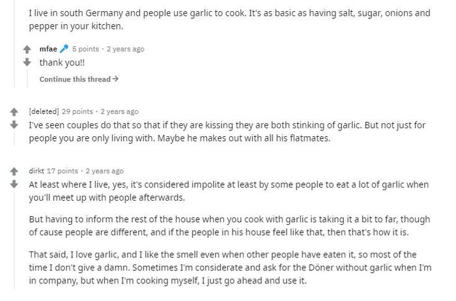Viewport: 456px width, 301px height.
Task: Click the [deleted] author label
Action: click(x=44, y=111)
